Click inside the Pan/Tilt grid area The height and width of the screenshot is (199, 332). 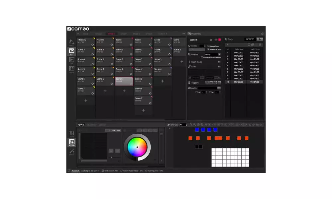coord(94,146)
